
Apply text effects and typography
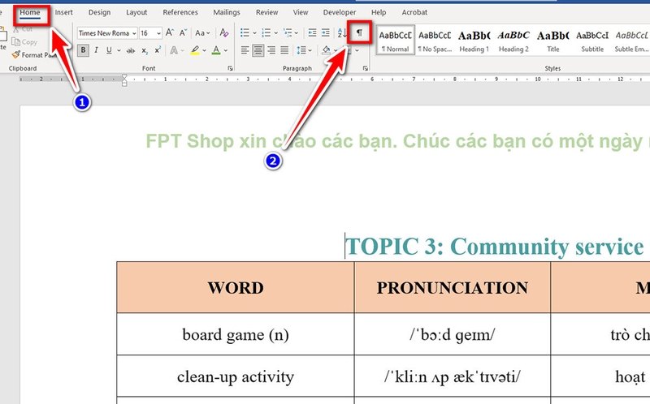(x=174, y=50)
